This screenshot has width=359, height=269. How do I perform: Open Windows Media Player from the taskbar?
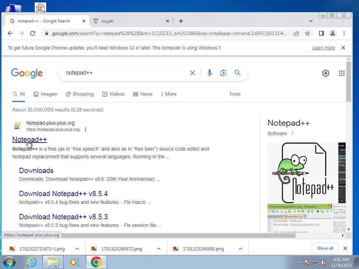click(74, 262)
